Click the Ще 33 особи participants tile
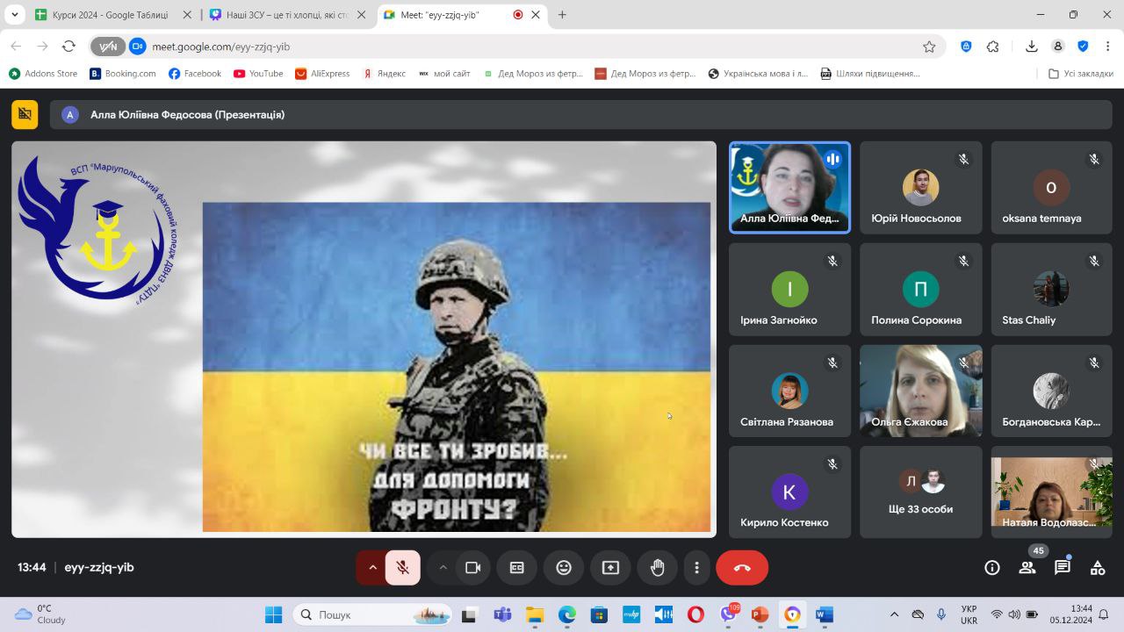The height and width of the screenshot is (632, 1124). [920, 492]
